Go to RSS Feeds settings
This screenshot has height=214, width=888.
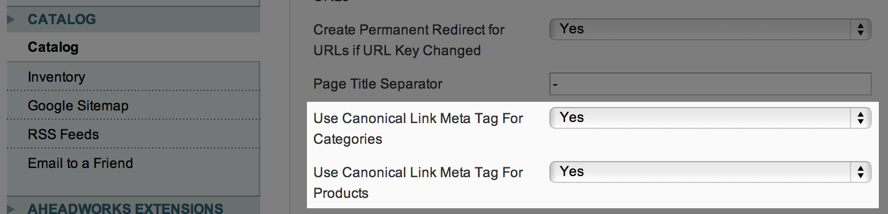63,134
